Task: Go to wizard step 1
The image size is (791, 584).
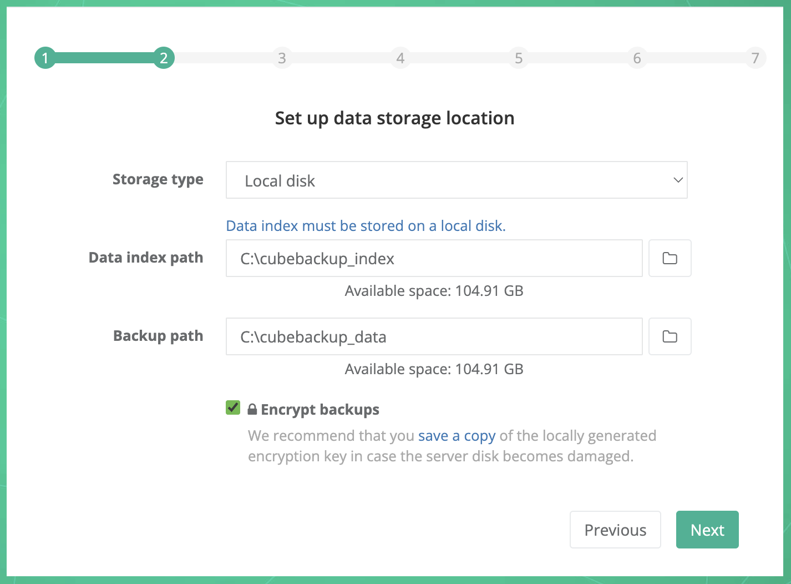Action: tap(45, 58)
